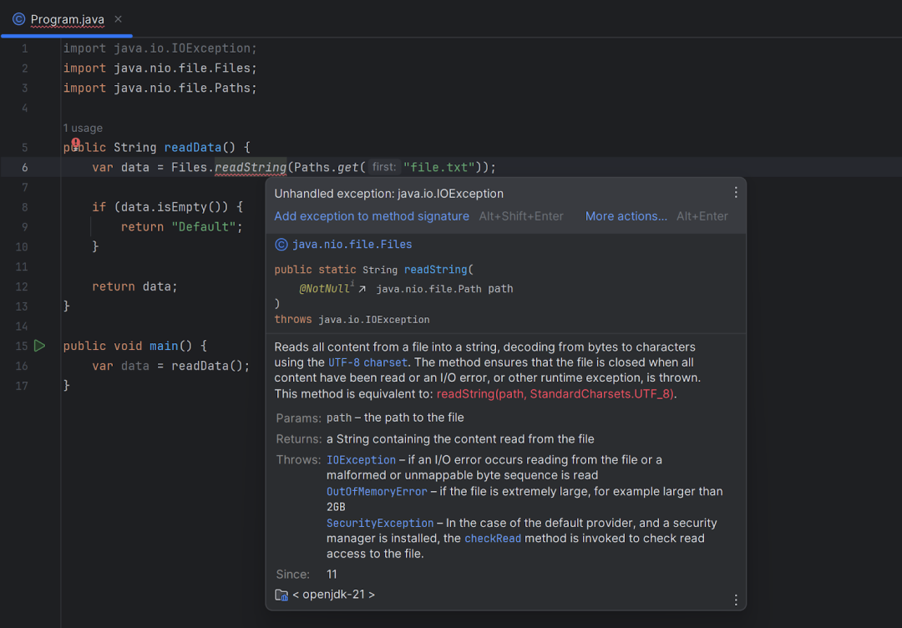
Task: Apply Add exception to method signature fix
Action: pos(371,216)
